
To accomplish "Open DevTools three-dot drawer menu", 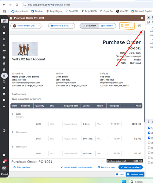I will coord(148,122).
